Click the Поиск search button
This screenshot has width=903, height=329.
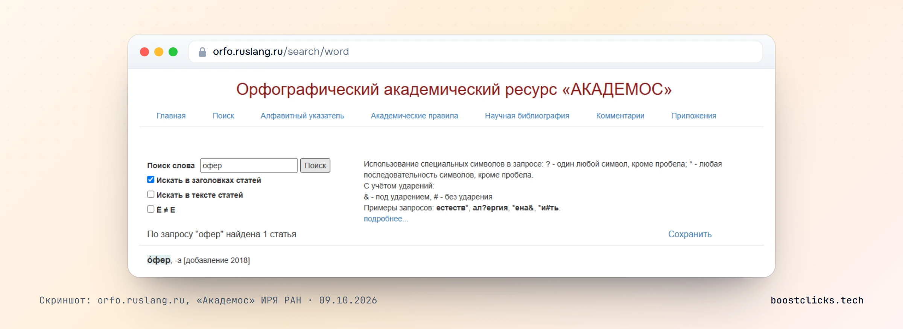tap(315, 166)
